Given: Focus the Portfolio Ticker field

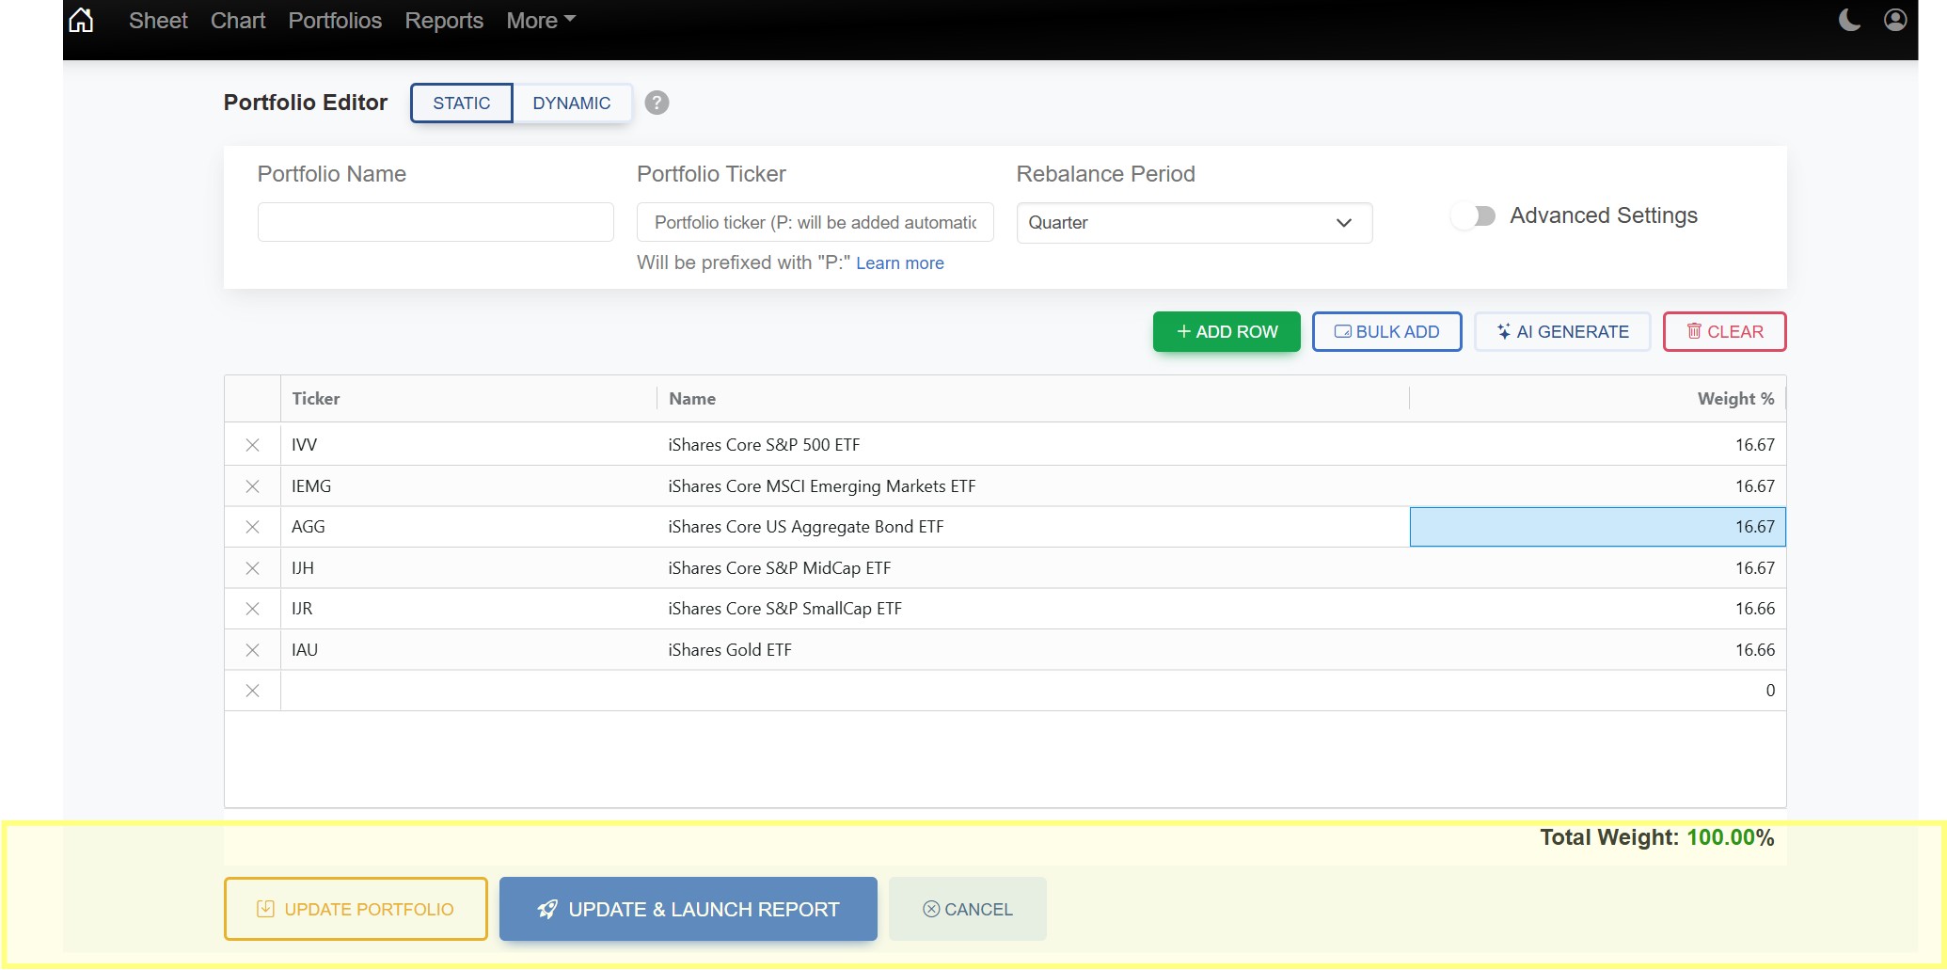Looking at the screenshot, I should tap(815, 222).
